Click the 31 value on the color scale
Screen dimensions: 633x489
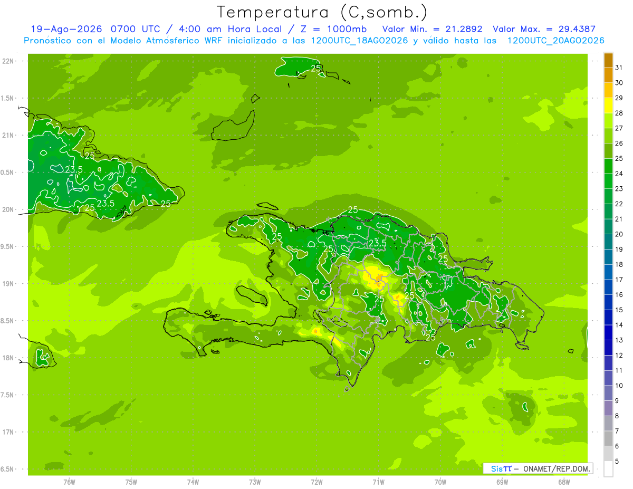[x=619, y=68]
